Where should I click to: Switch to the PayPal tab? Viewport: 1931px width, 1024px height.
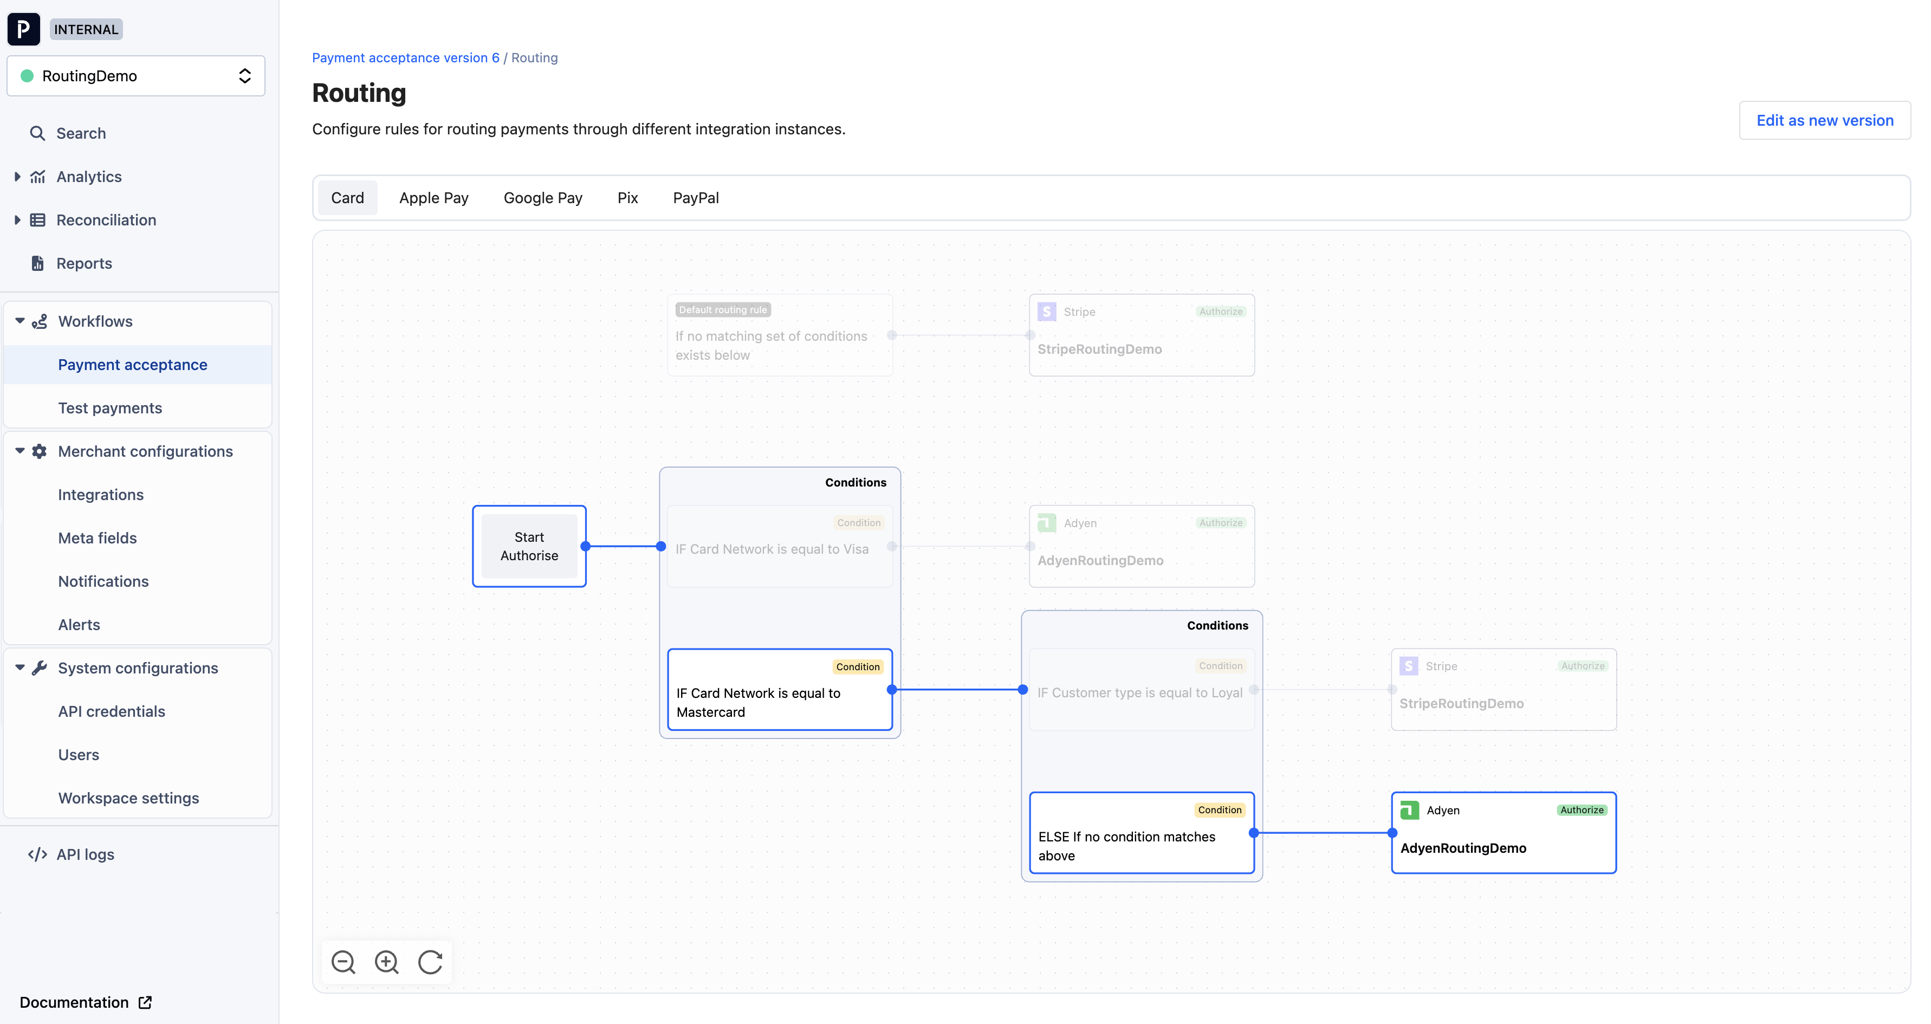click(696, 198)
